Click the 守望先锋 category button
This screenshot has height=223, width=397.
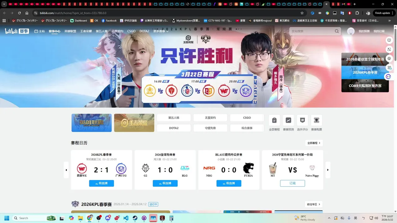(210, 128)
